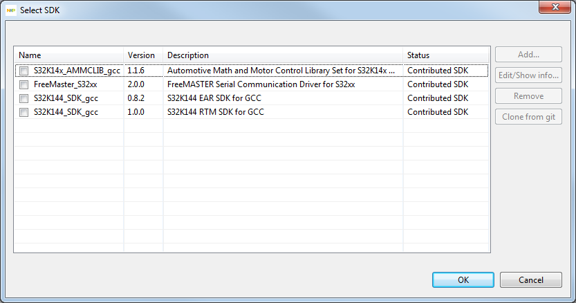The image size is (576, 303).
Task: Click the Status column header
Action: [446, 55]
